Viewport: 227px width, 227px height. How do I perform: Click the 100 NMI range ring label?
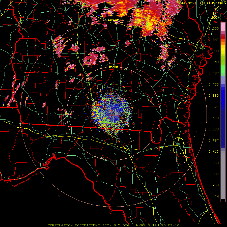click(113, 20)
